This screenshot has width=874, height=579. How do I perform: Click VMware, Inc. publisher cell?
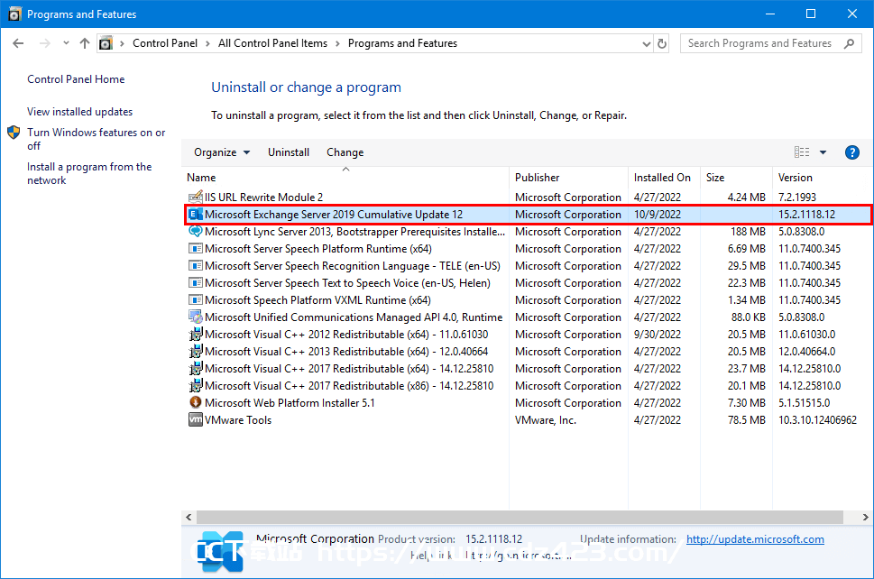tap(546, 420)
